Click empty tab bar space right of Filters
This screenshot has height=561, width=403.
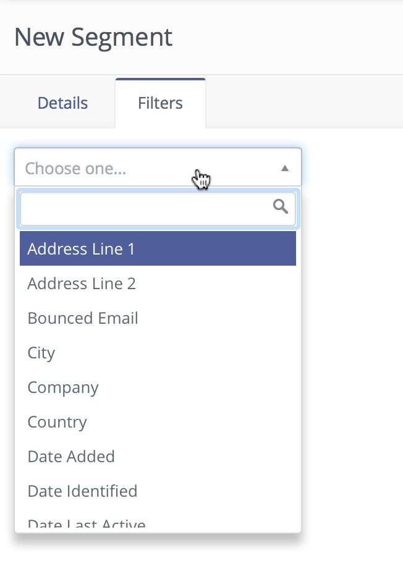click(x=303, y=103)
